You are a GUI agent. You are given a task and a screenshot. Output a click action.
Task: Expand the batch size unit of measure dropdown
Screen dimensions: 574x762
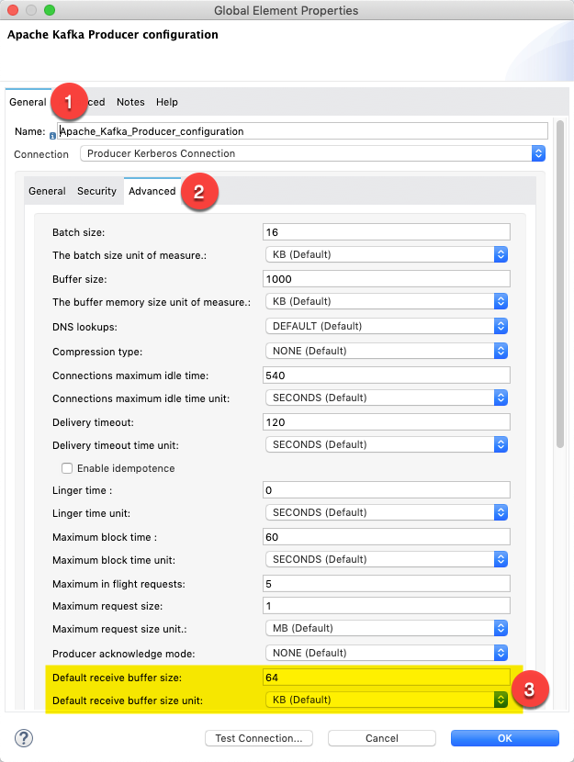(387, 254)
